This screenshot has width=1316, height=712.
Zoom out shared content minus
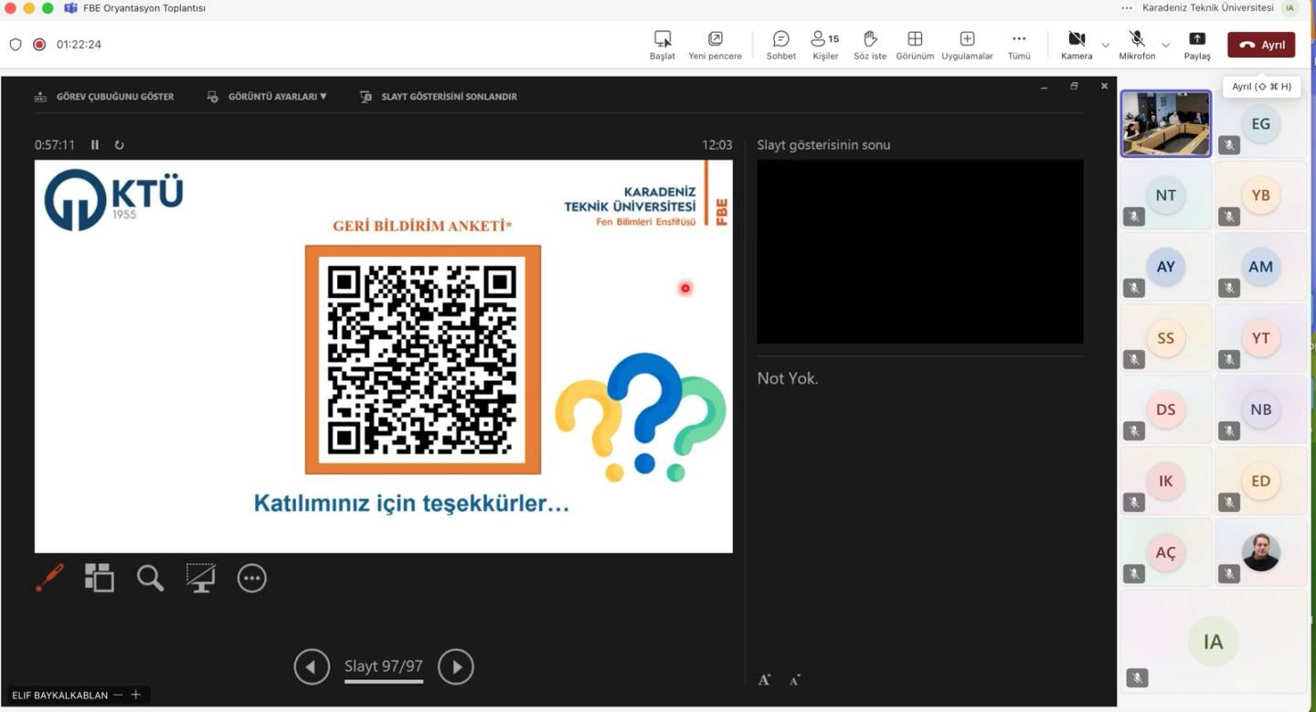point(118,695)
